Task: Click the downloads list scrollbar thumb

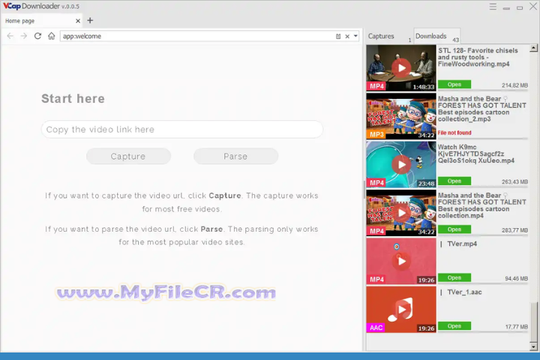Action: [533, 322]
